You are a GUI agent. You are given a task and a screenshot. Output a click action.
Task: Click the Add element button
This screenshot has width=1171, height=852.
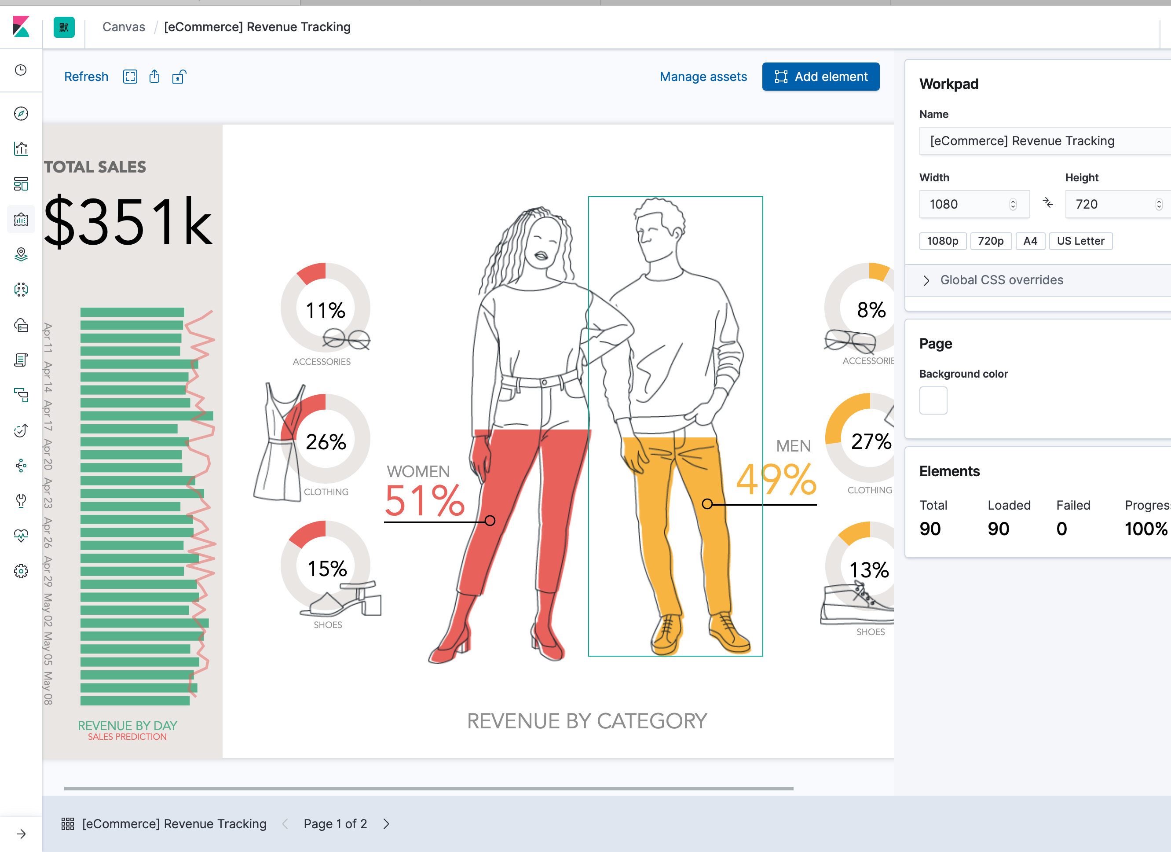pos(820,77)
